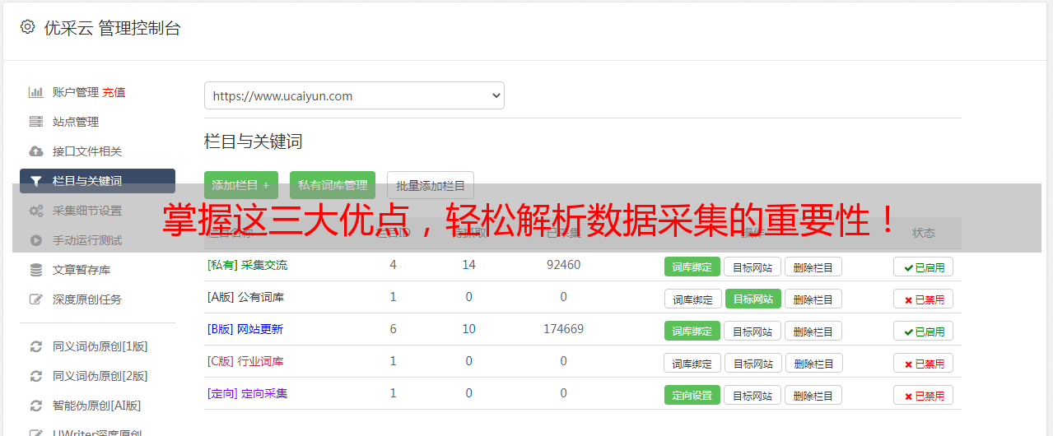Click 目标网站 in the 网站更新 row
1053x436 pixels.
click(752, 331)
